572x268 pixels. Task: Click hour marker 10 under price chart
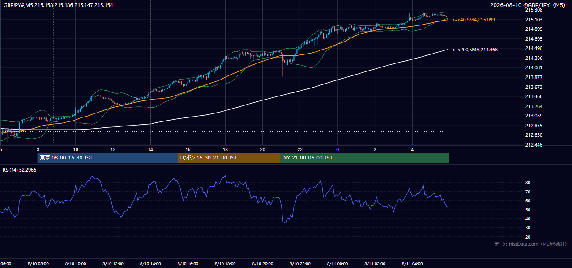click(x=76, y=150)
